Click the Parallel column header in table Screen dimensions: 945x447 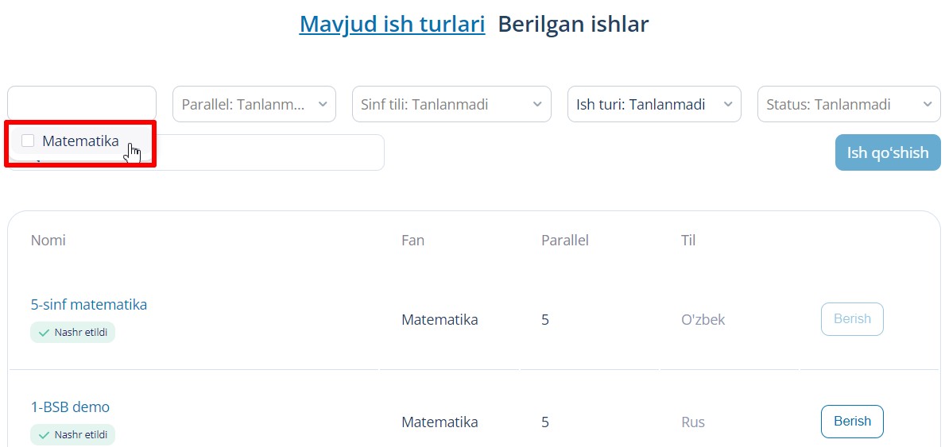564,240
